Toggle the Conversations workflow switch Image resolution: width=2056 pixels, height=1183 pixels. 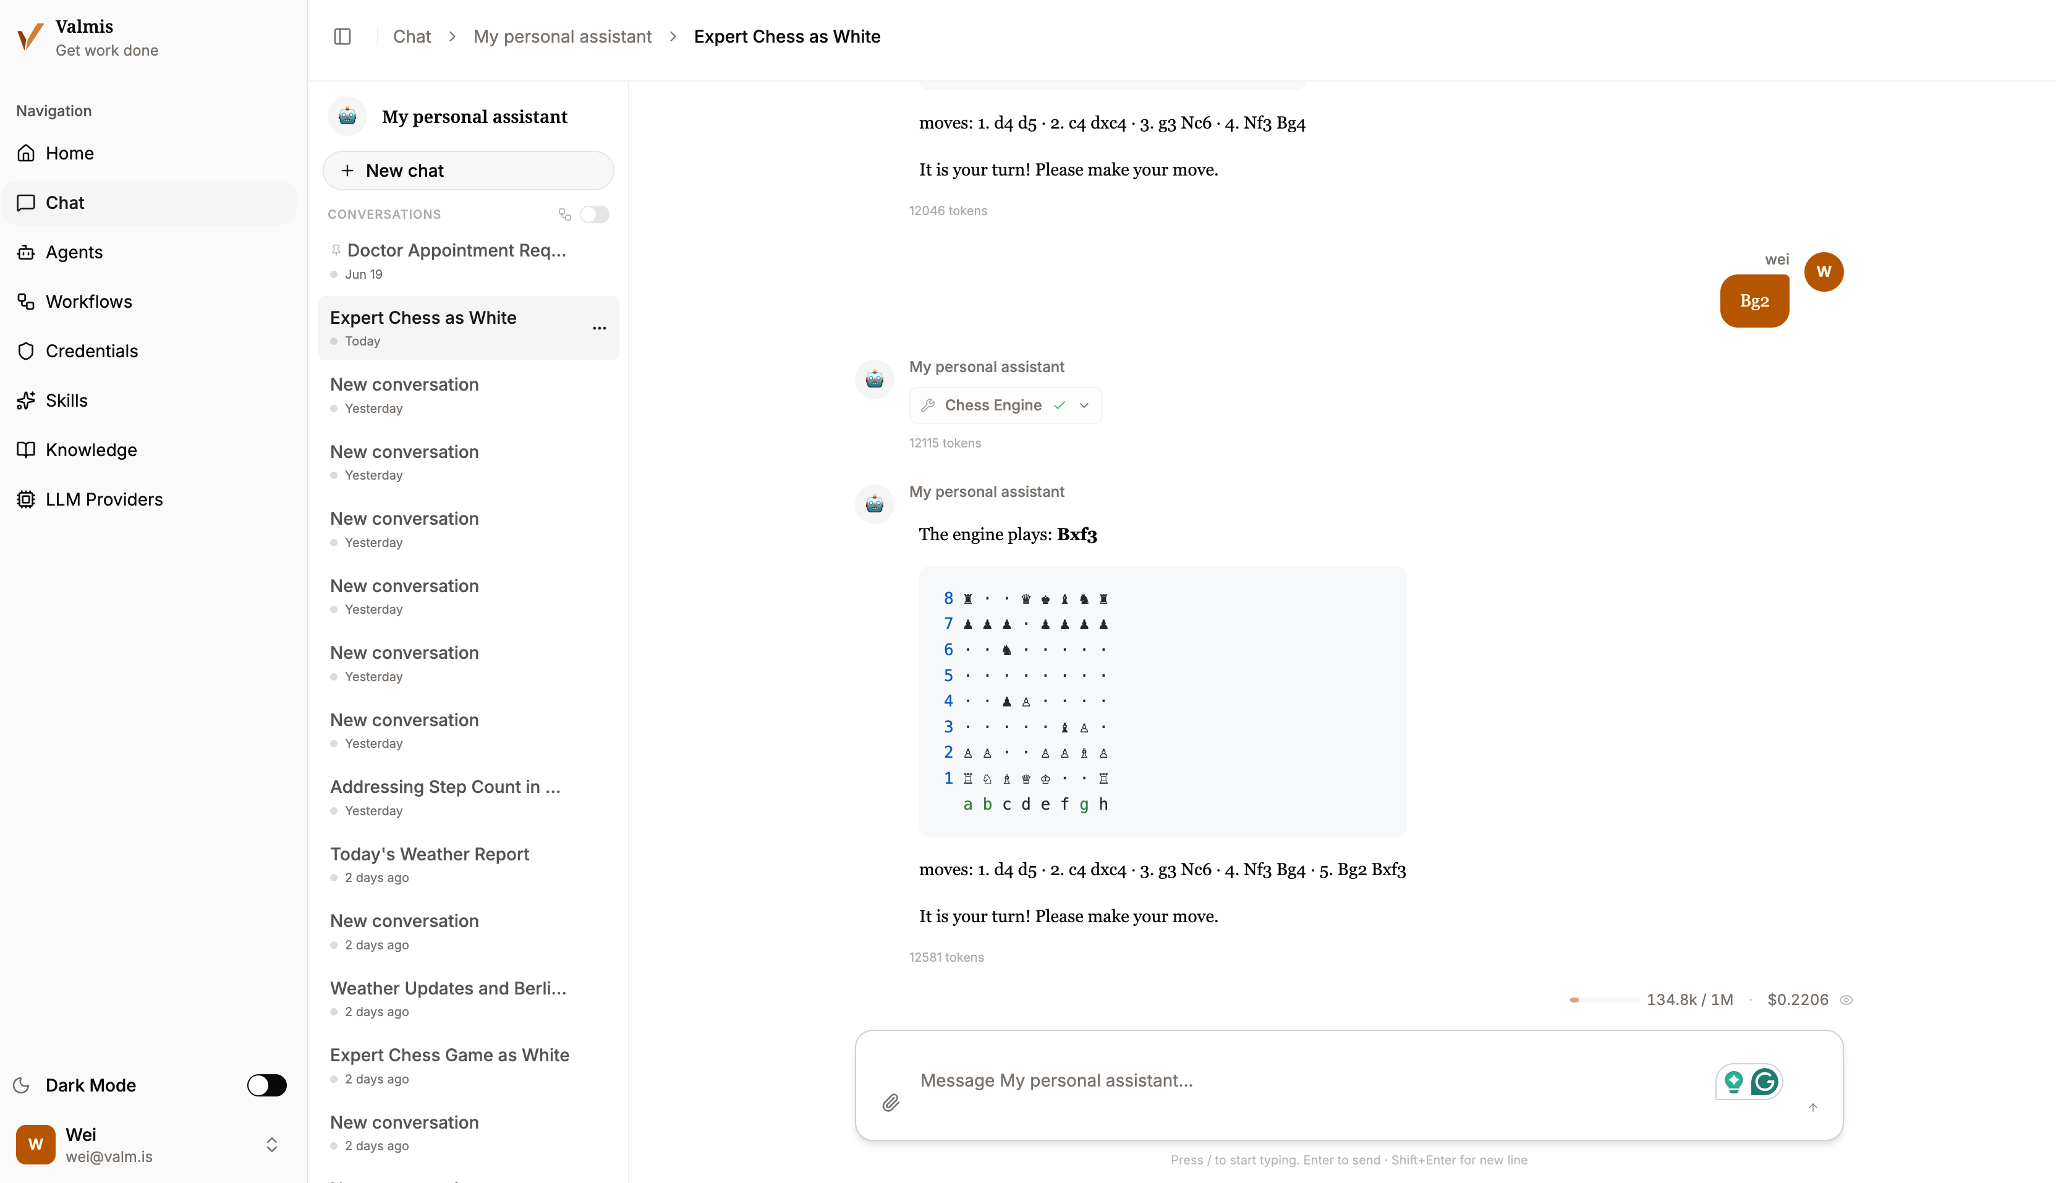click(x=594, y=214)
